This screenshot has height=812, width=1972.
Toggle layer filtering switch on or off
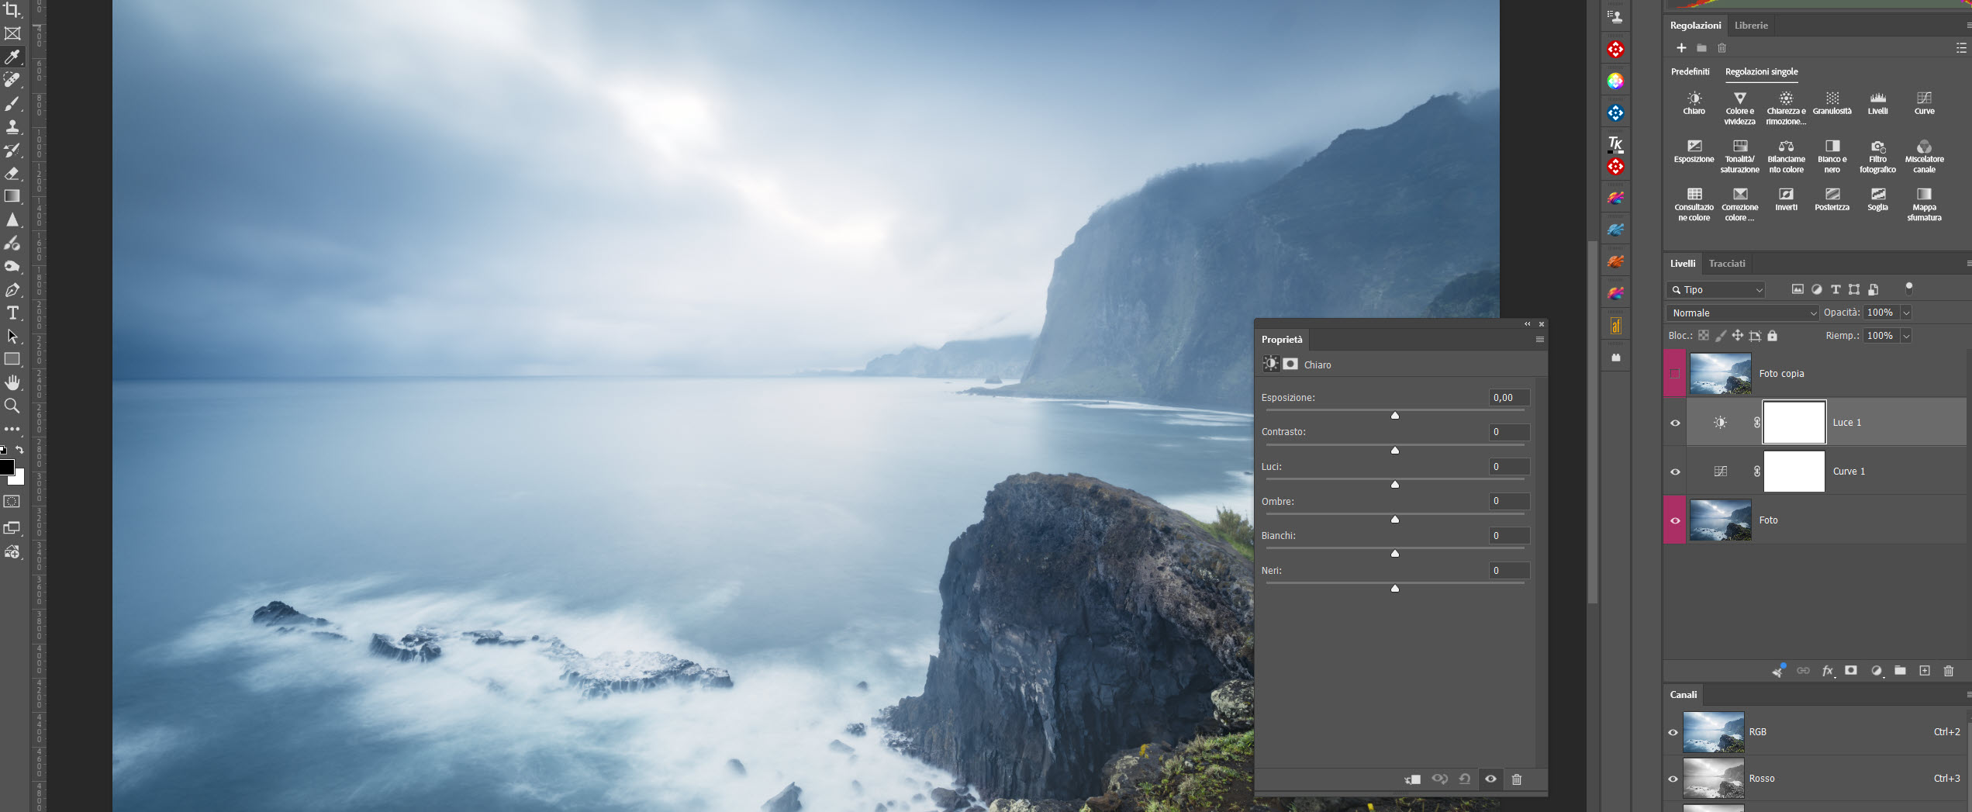click(x=1909, y=289)
